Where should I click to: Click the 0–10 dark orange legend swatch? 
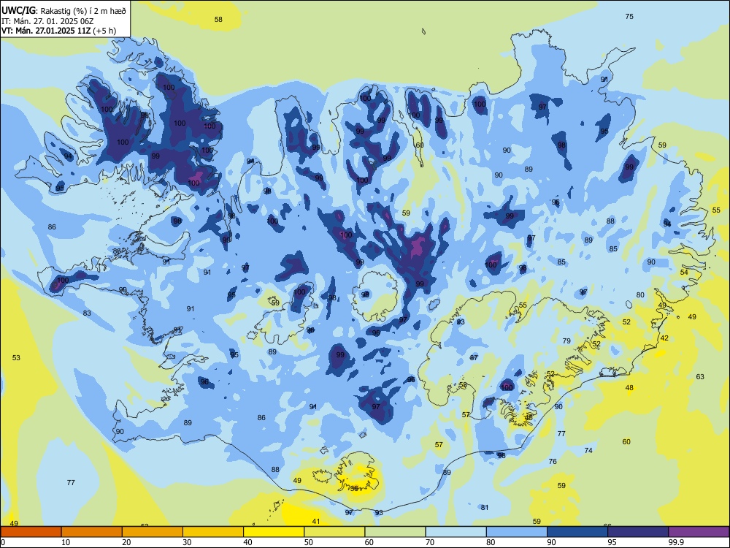(x=31, y=532)
